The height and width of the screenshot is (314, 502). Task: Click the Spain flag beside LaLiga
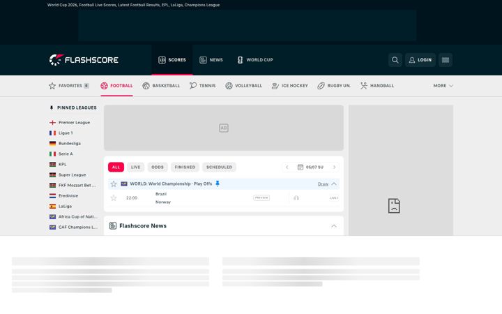pos(52,207)
